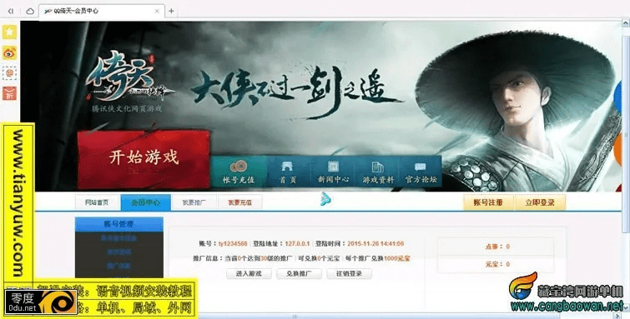Click the dashed @ mail sidebar icon
The width and height of the screenshot is (630, 319).
pos(10,73)
